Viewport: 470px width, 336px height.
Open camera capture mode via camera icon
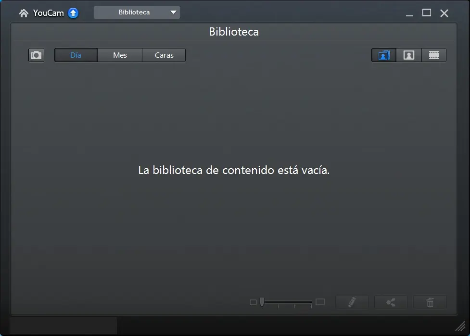pyautogui.click(x=36, y=55)
